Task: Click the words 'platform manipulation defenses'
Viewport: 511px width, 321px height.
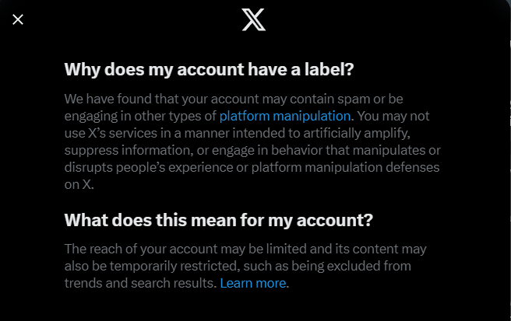Action: click(x=374, y=167)
